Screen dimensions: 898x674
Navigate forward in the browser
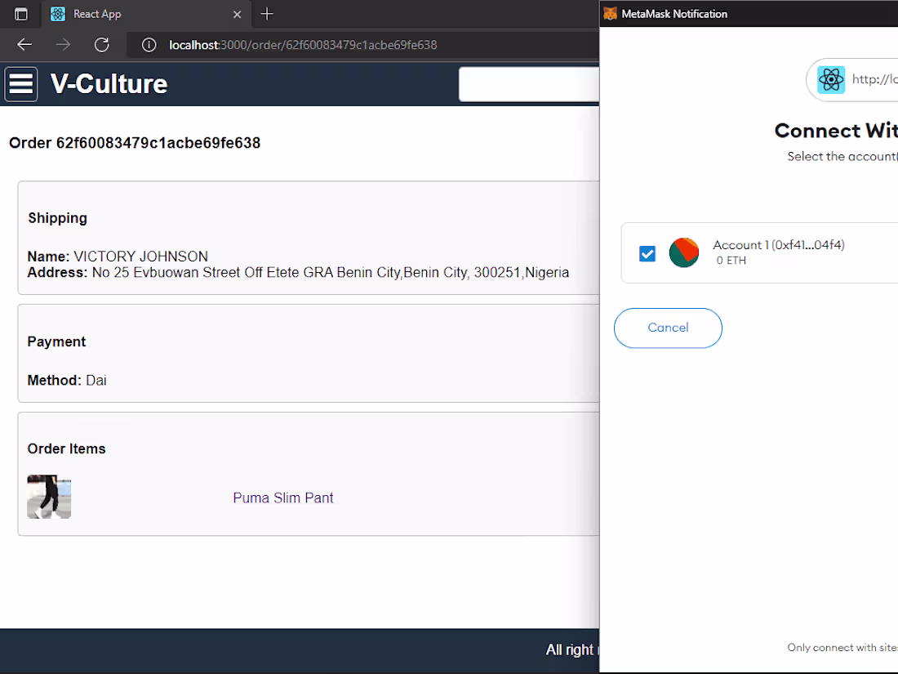[x=63, y=45]
